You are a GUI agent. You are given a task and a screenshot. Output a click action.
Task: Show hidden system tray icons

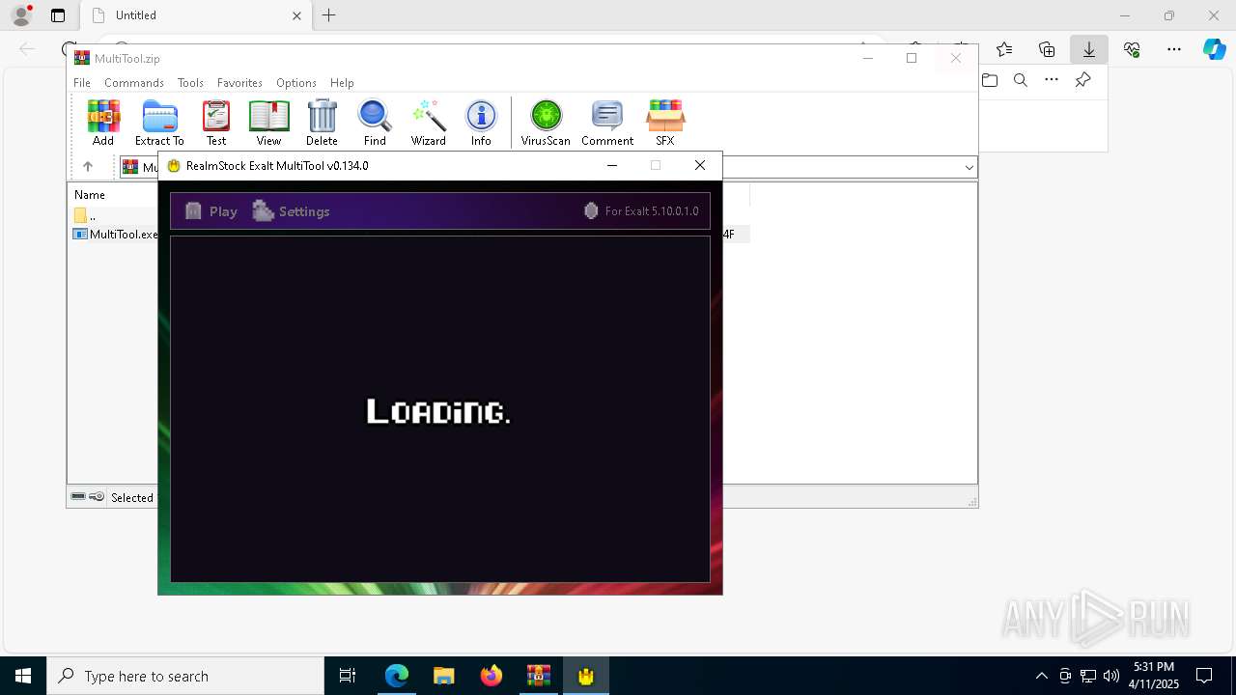pos(1041,676)
